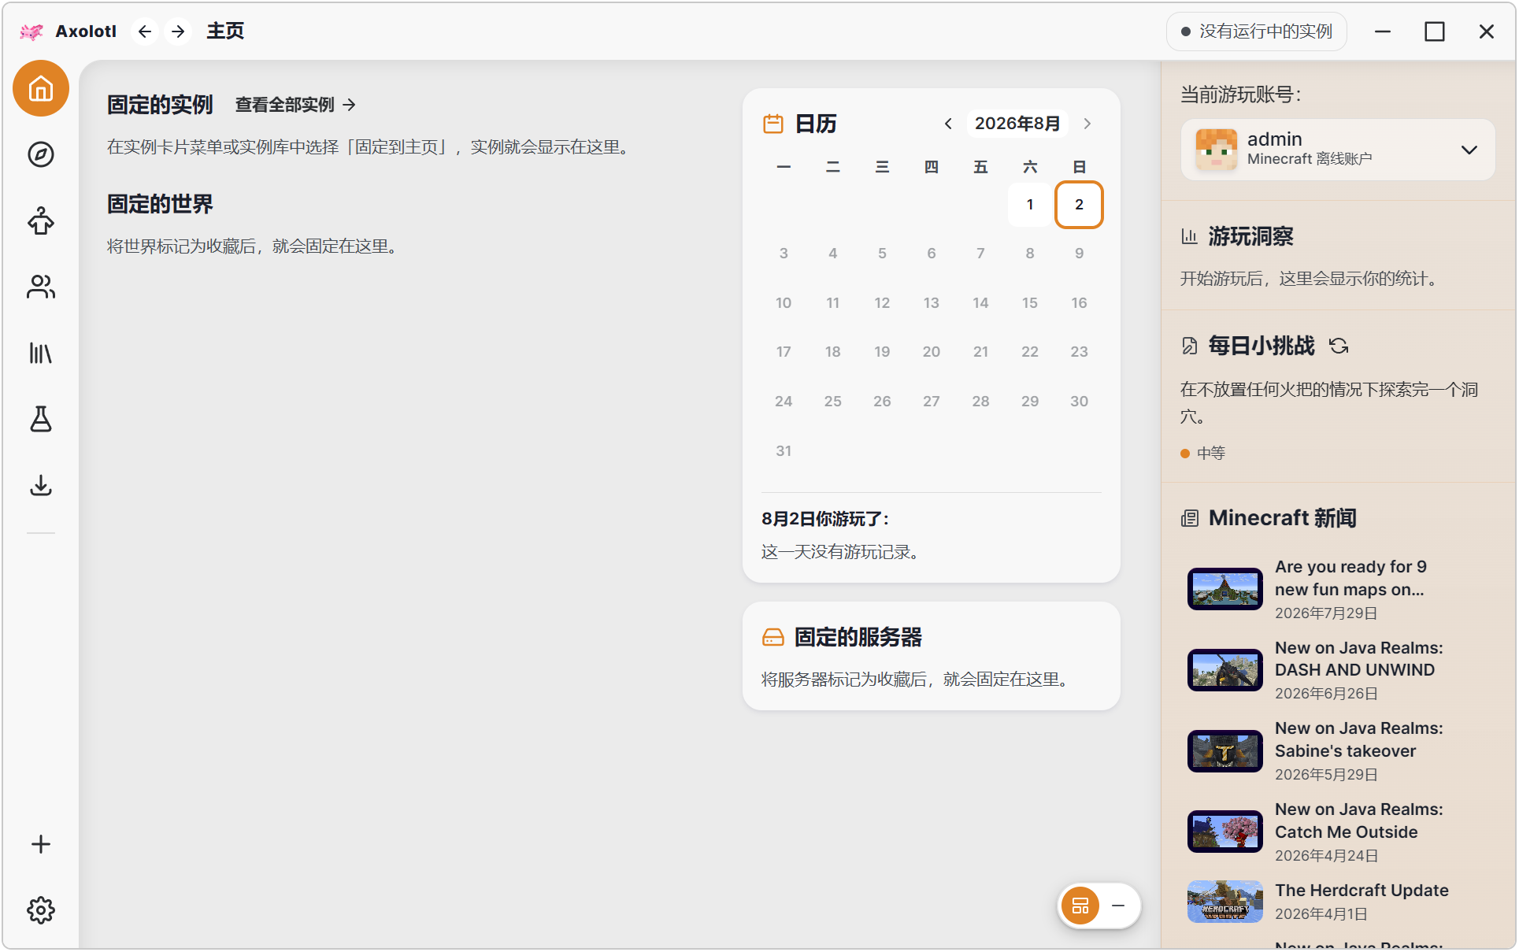1519x952 pixels.
Task: Open news 'DASH AND UNWIND'
Action: [1339, 670]
